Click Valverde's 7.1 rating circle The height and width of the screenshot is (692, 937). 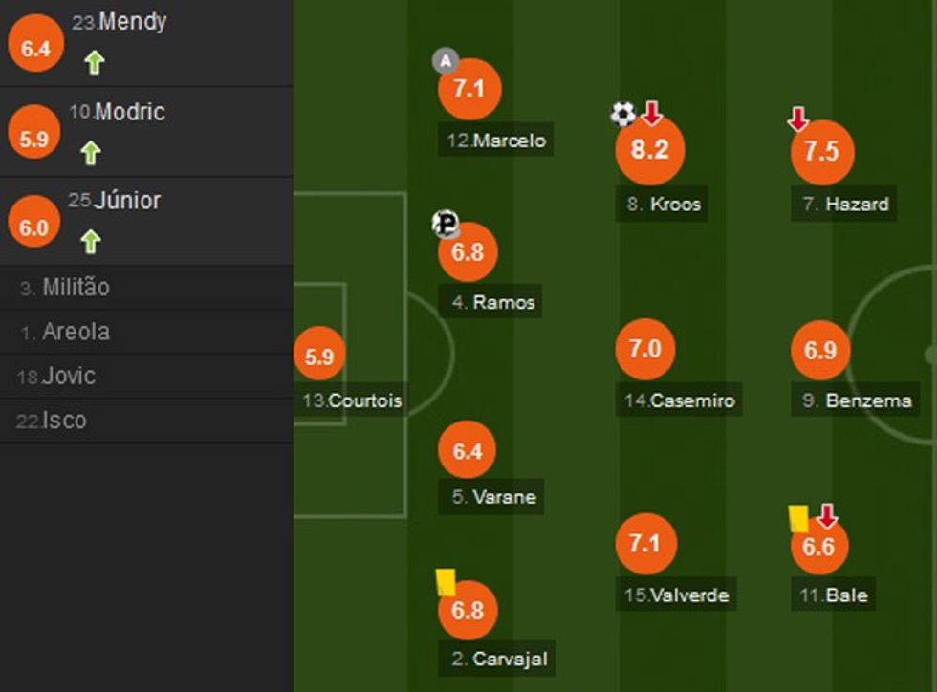645,544
